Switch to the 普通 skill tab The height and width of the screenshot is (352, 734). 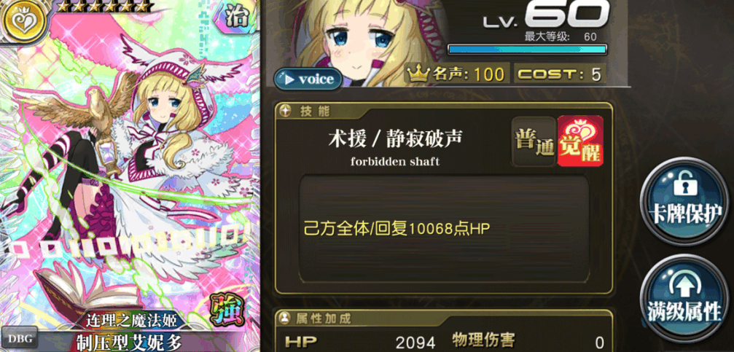pos(534,141)
